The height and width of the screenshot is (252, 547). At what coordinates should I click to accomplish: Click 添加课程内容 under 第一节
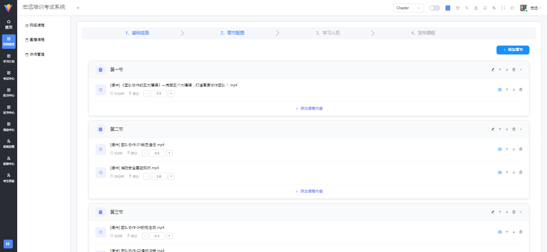309,108
